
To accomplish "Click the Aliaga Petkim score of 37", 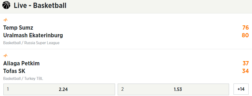I will tap(246, 63).
